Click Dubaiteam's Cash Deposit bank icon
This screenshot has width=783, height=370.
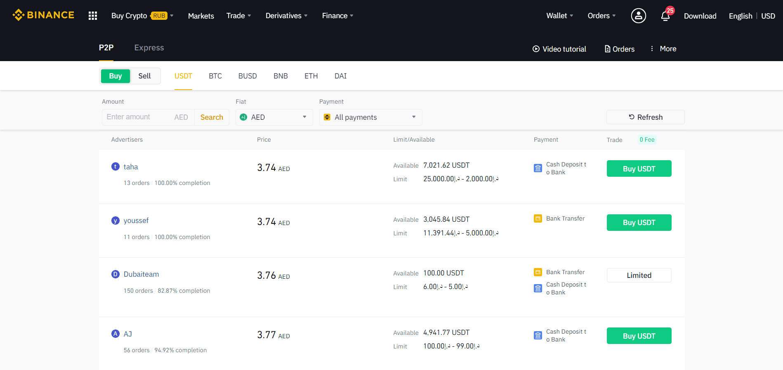click(538, 288)
